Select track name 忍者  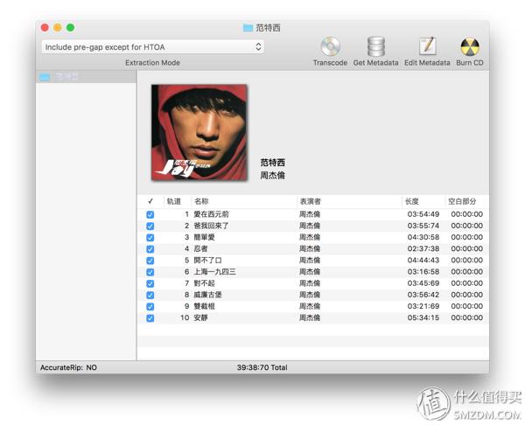point(200,248)
